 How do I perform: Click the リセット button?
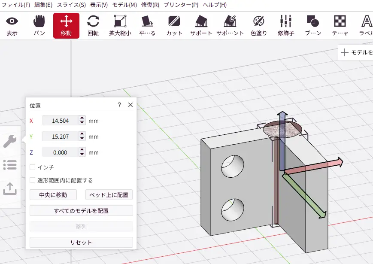(81, 243)
